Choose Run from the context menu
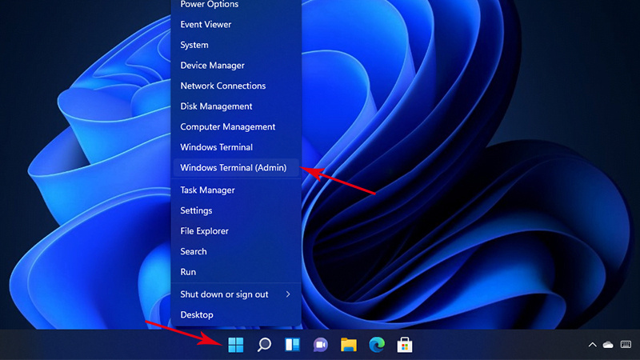Viewport: 640px width, 360px height. (x=188, y=272)
